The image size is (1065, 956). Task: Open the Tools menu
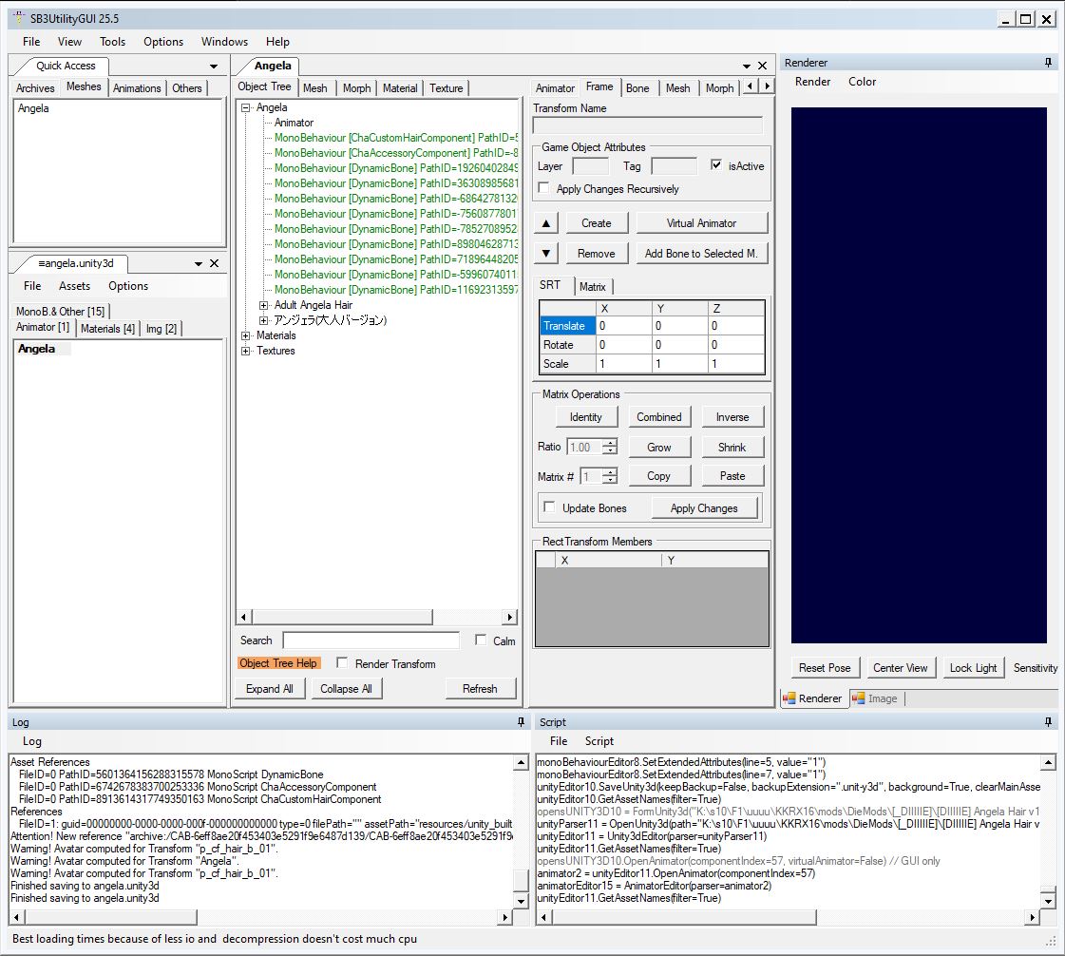click(112, 42)
